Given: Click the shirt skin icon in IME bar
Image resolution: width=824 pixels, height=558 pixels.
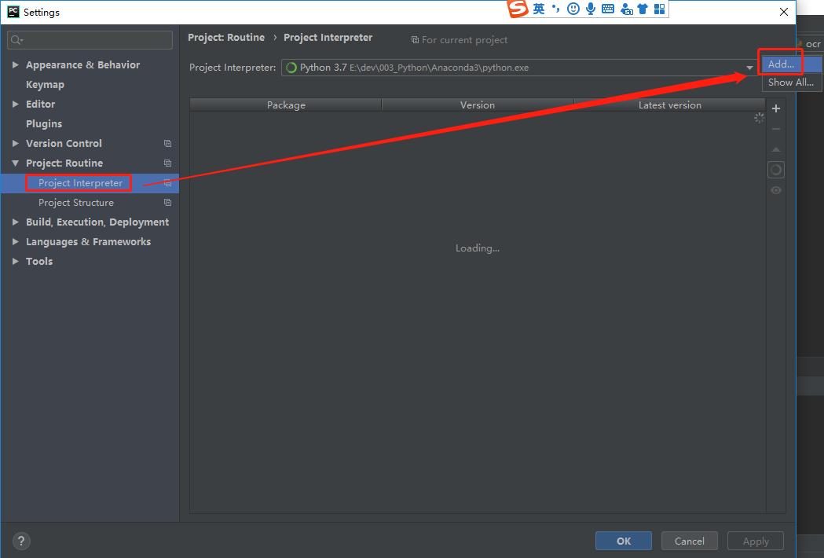Looking at the screenshot, I should pyautogui.click(x=643, y=9).
